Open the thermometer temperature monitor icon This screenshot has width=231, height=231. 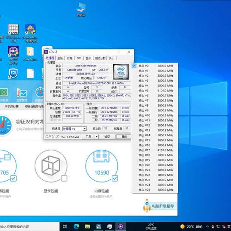tap(22, 93)
